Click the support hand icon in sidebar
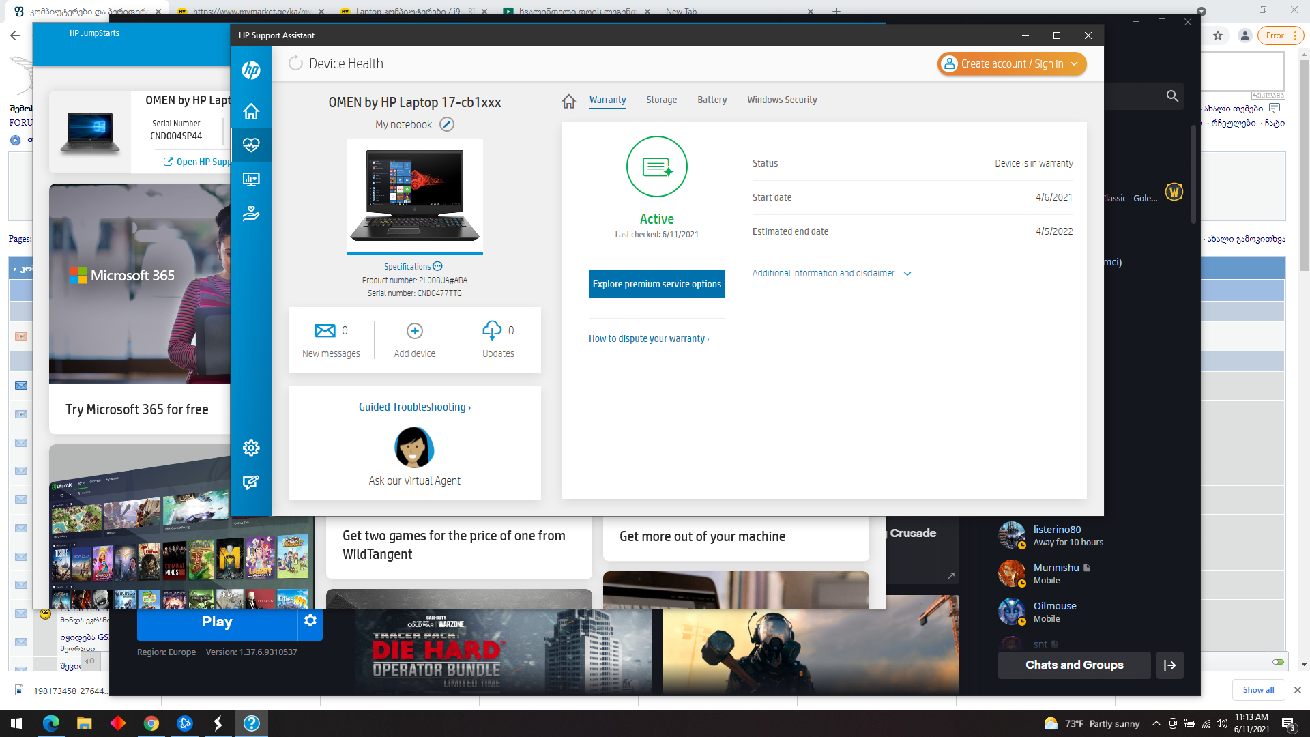This screenshot has height=737, width=1310. pos(251,214)
